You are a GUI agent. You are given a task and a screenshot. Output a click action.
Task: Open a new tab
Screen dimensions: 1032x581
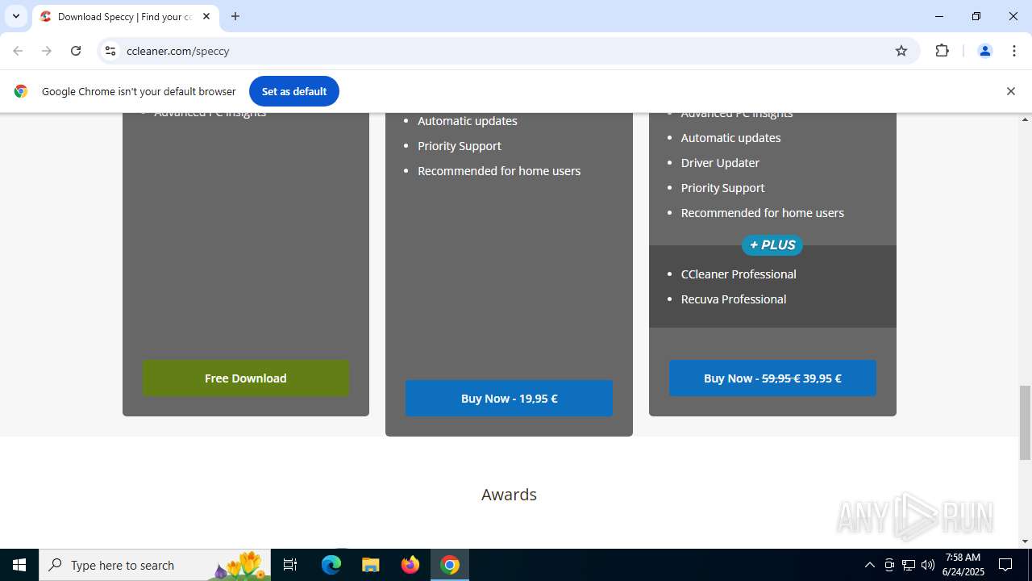click(235, 16)
